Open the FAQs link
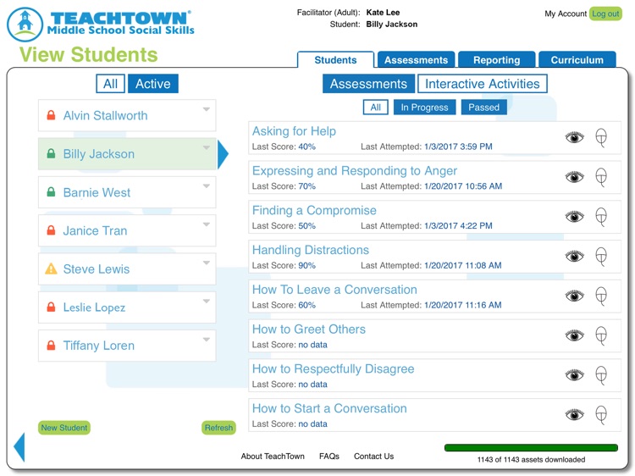 (329, 457)
